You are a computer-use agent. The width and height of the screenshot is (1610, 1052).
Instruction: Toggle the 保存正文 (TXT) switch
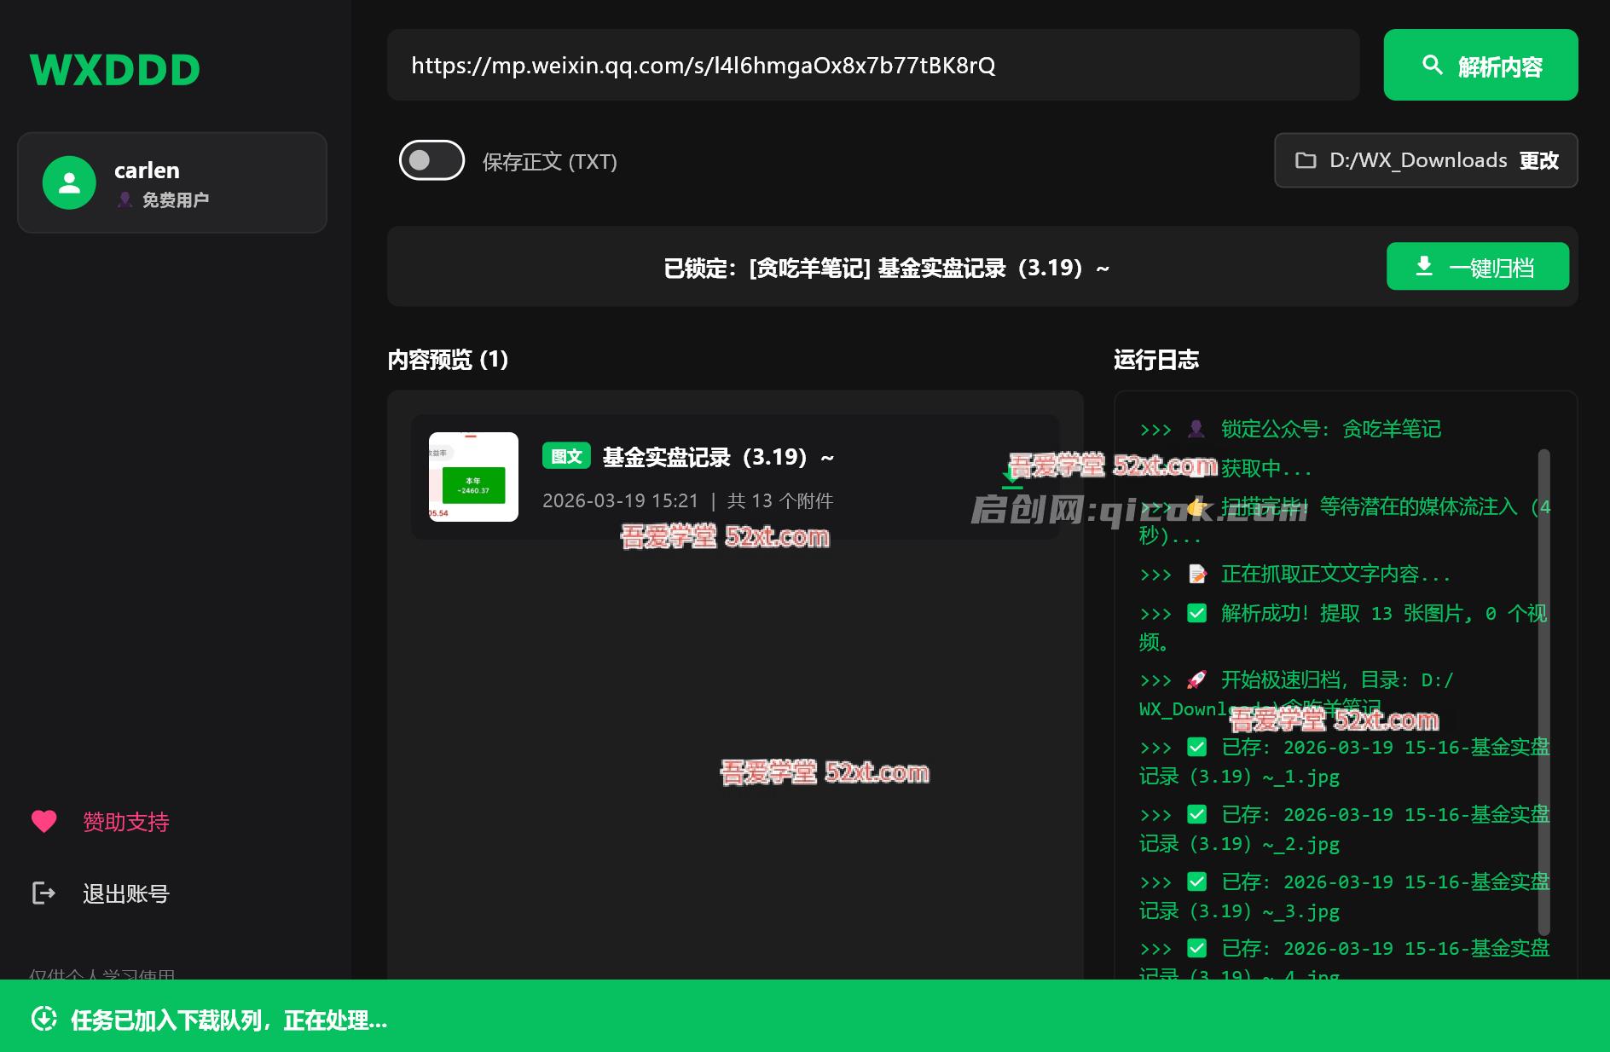[x=431, y=160]
